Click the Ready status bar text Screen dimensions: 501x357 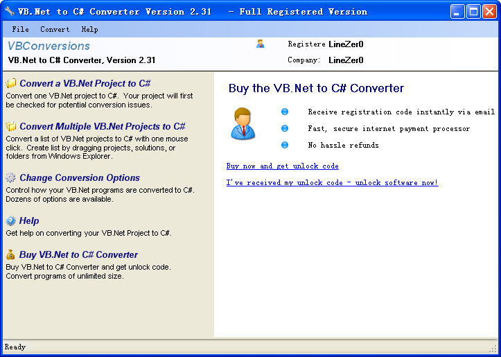[15, 347]
